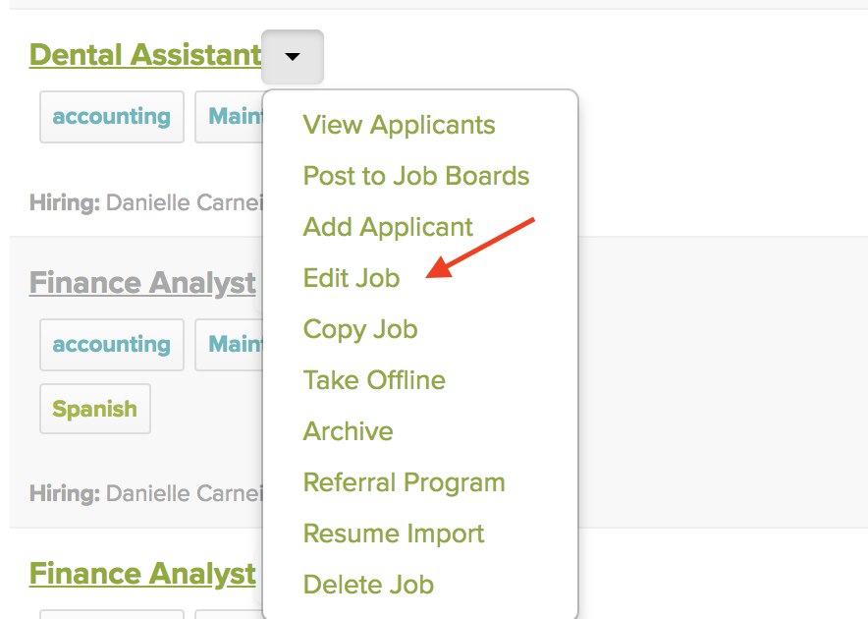Select Archive from the actions menu
Screen dimensions: 868x619
pos(348,431)
